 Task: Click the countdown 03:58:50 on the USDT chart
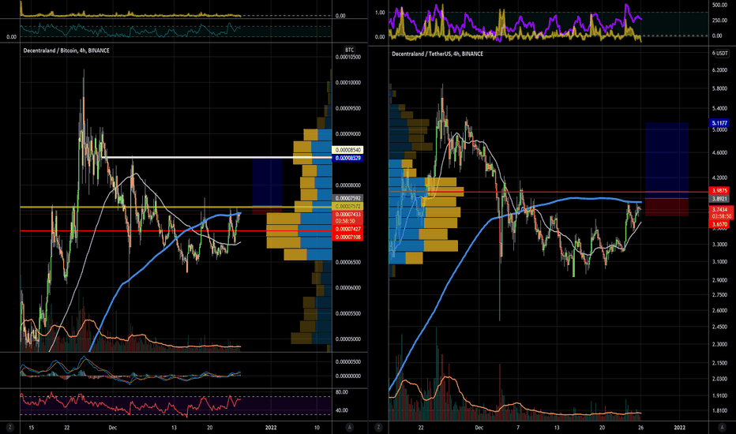point(722,216)
